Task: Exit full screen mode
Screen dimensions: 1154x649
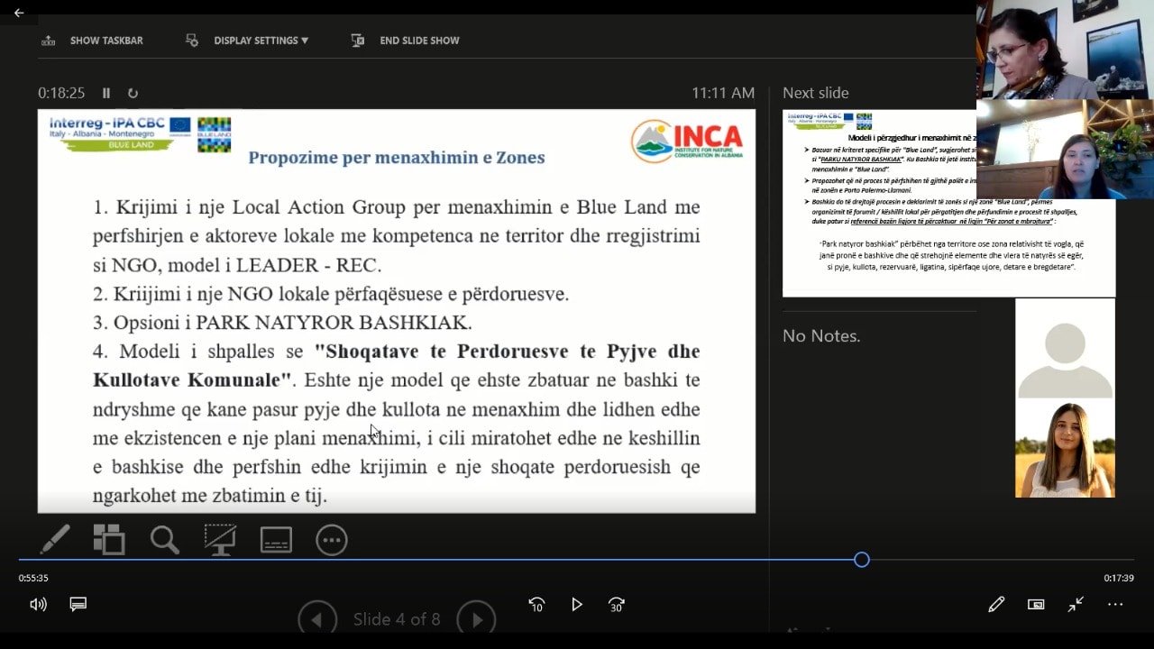Action: tap(1076, 605)
